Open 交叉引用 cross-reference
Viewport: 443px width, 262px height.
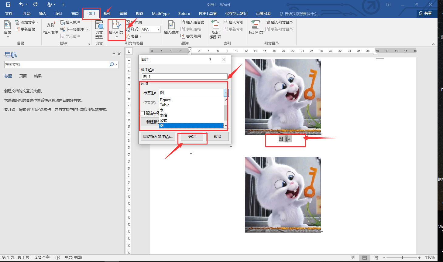click(191, 36)
